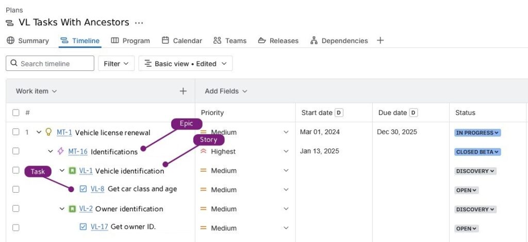Tick the checkbox for Vehicle license renewal row
The height and width of the screenshot is (242, 528).
pyautogui.click(x=16, y=132)
